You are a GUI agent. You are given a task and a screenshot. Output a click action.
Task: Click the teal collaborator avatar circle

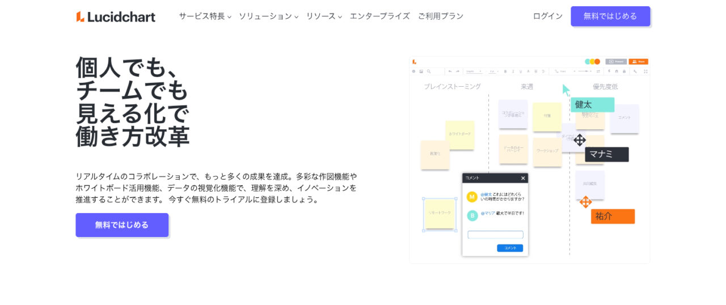(x=587, y=61)
